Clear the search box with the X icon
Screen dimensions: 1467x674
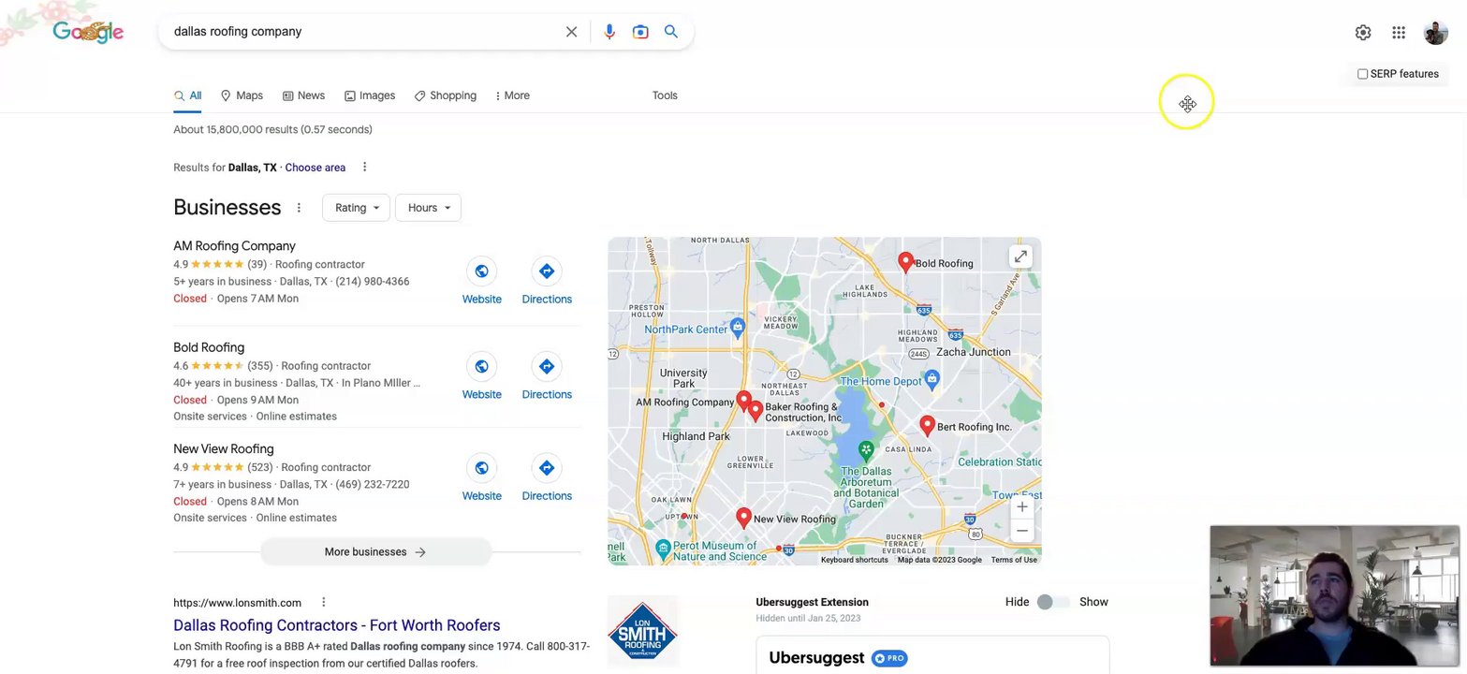pyautogui.click(x=571, y=32)
